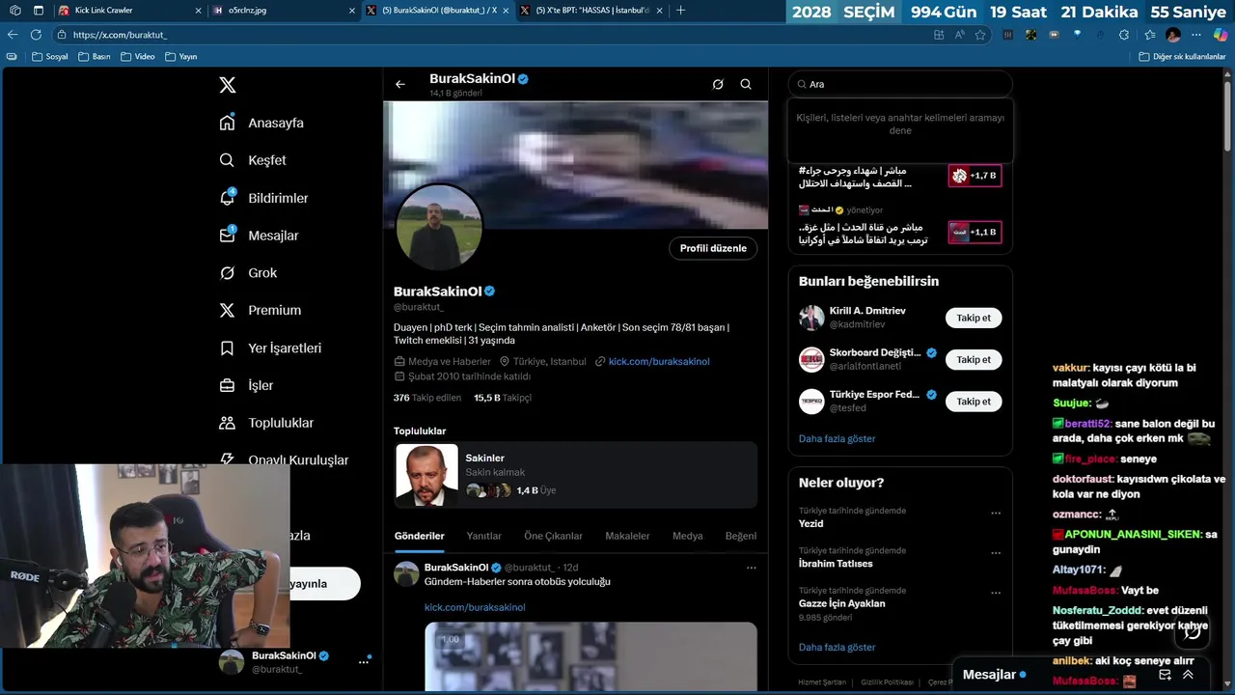Open Onaylı Kuruluşlar page
This screenshot has height=695, width=1235.
point(284,460)
